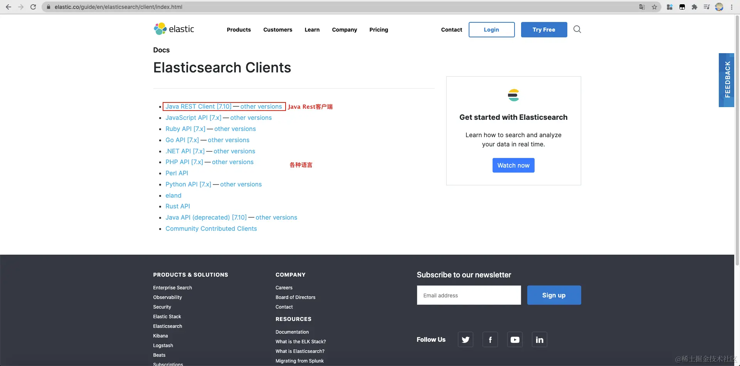This screenshot has height=366, width=740.
Task: Open other versions for .NET API
Action: coord(234,151)
